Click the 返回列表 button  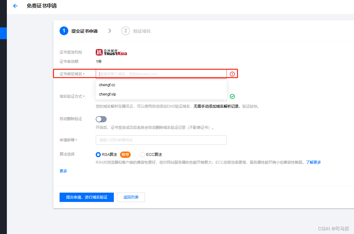[131, 197]
